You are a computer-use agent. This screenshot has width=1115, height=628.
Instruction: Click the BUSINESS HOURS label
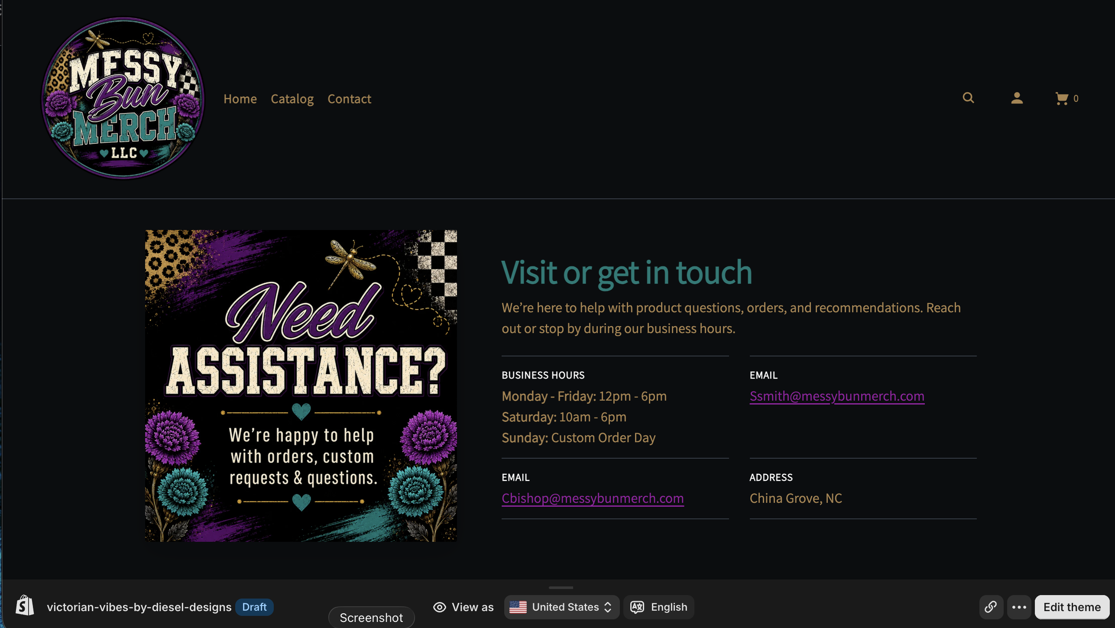tap(543, 375)
